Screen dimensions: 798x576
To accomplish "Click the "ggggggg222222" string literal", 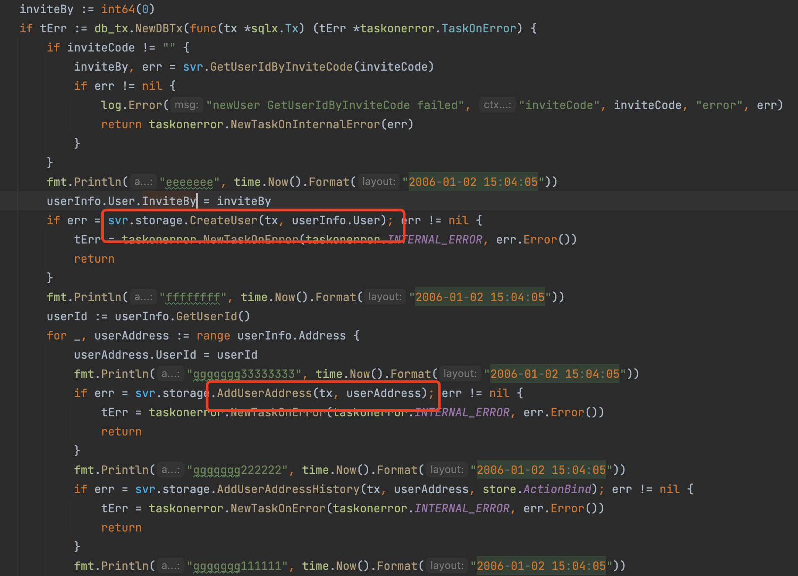I will point(237,470).
